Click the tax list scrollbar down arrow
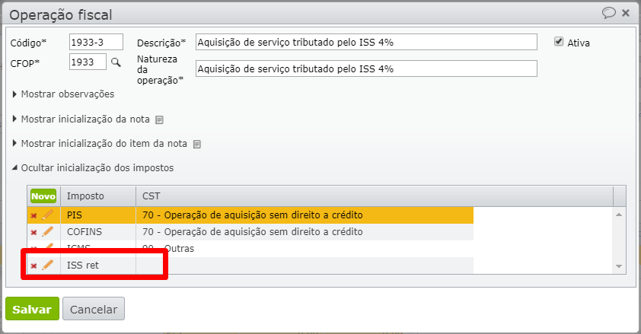The image size is (641, 334). (x=619, y=266)
